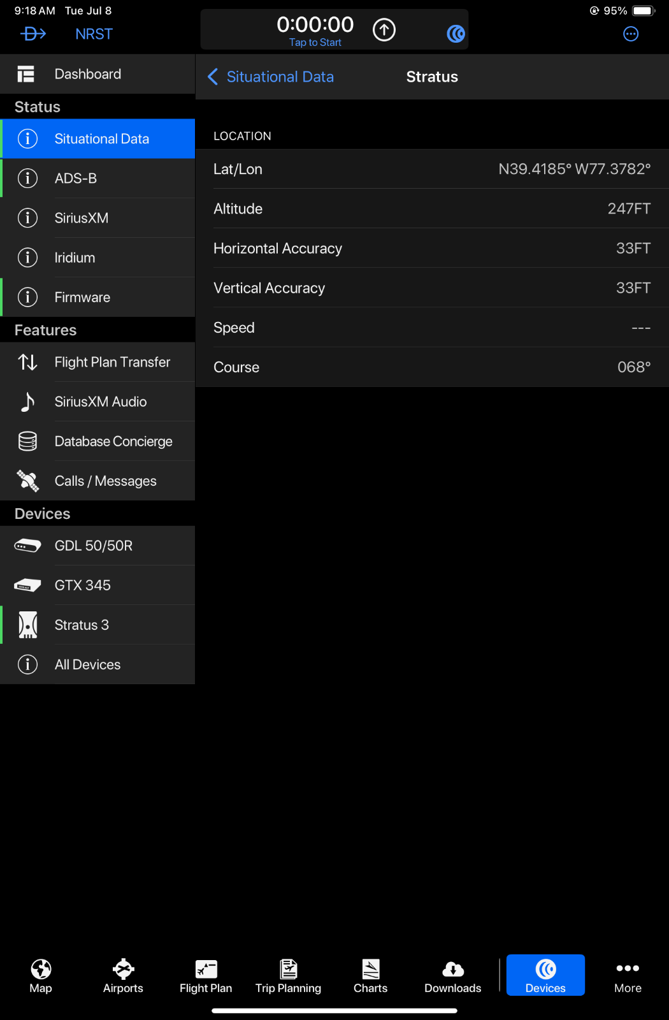The height and width of the screenshot is (1020, 669).
Task: Click the Stratus 3 device icon
Action: coord(27,625)
